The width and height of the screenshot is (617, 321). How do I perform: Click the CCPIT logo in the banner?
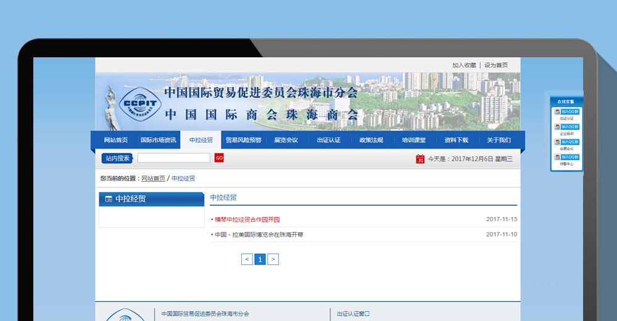click(140, 104)
